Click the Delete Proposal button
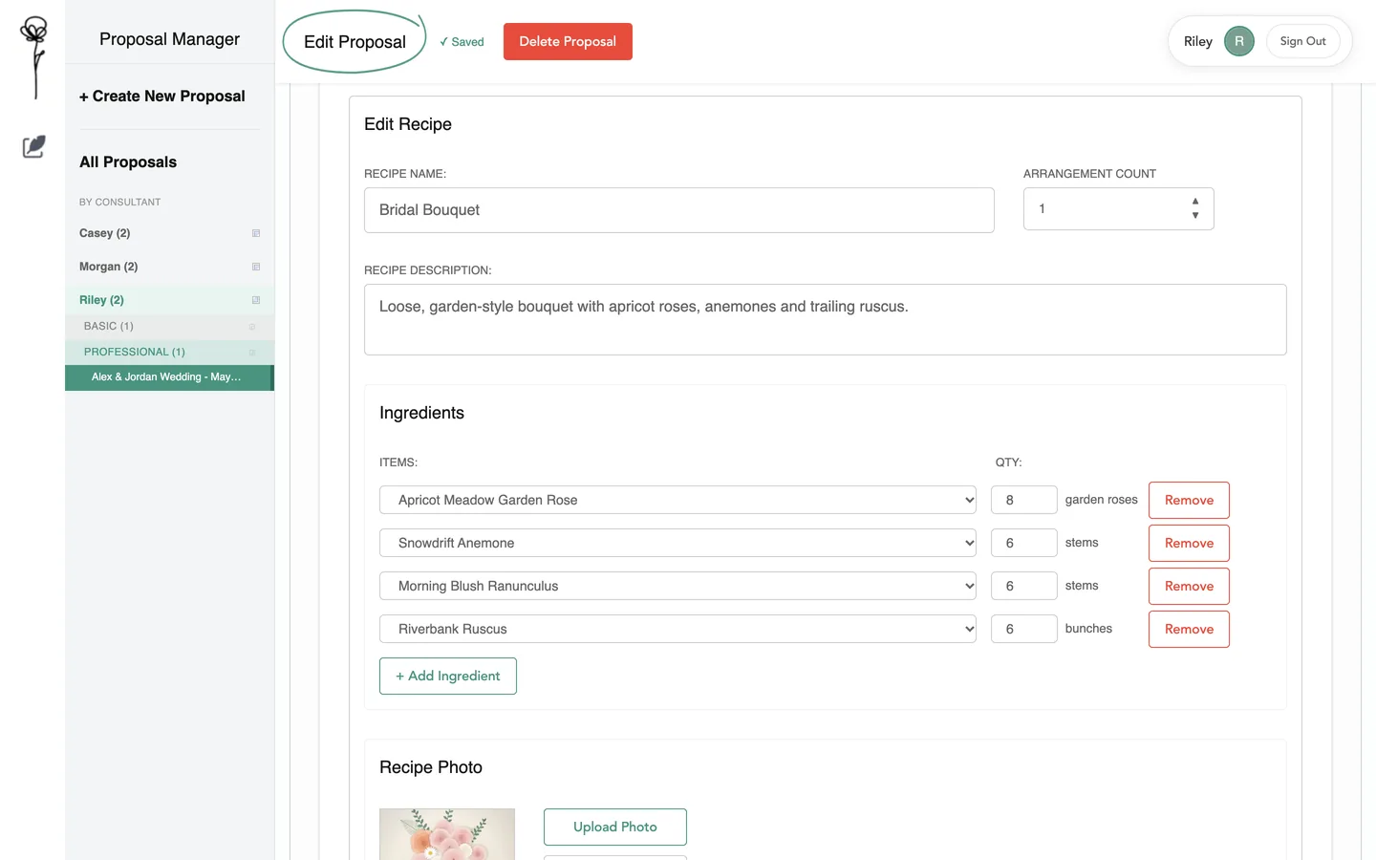 click(568, 41)
